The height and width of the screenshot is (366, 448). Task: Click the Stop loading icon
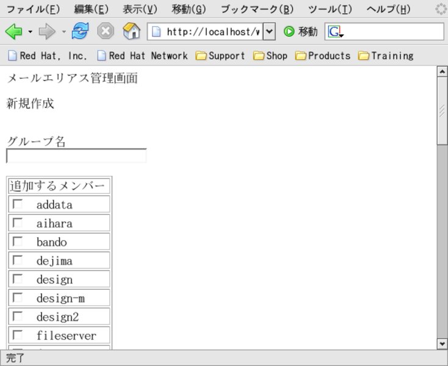click(x=106, y=32)
